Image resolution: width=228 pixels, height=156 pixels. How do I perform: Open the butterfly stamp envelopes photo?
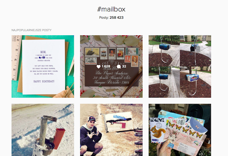[180, 130]
